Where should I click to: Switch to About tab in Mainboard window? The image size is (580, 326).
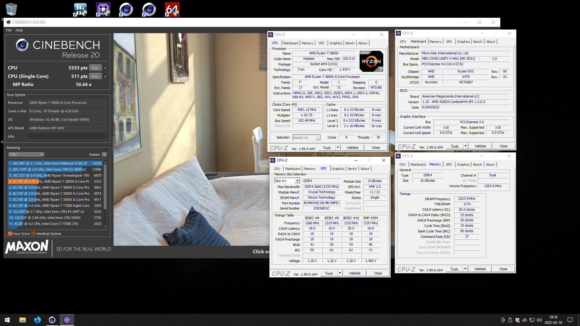click(490, 42)
